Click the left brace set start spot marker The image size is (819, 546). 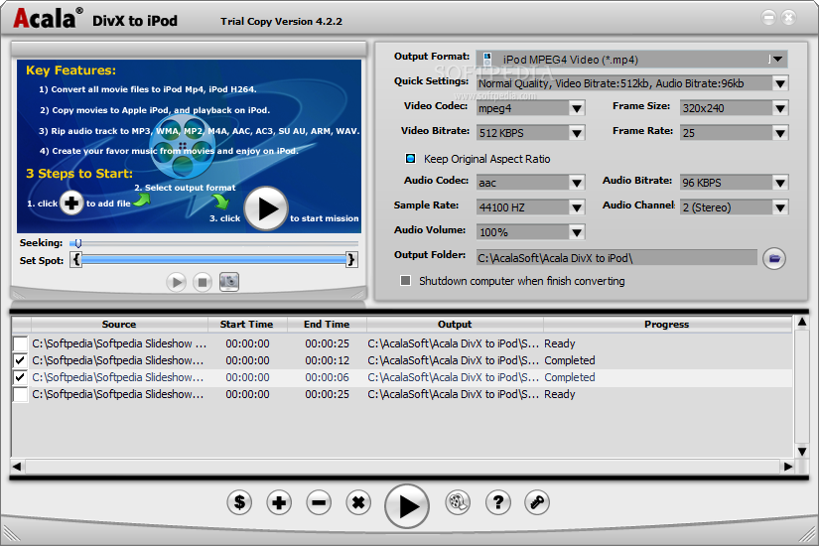[x=76, y=259]
